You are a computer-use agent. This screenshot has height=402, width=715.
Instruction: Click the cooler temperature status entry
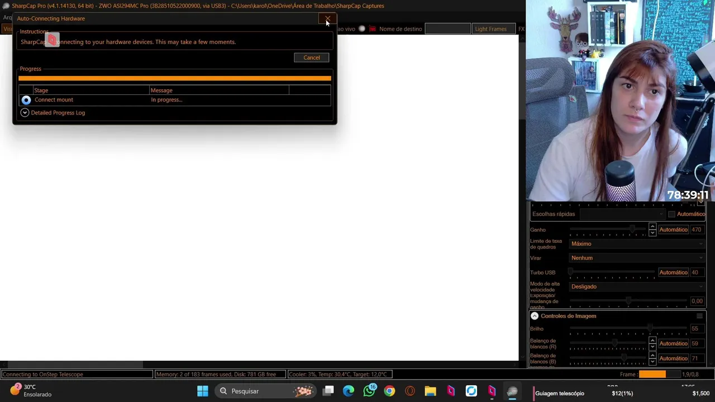[340, 375]
